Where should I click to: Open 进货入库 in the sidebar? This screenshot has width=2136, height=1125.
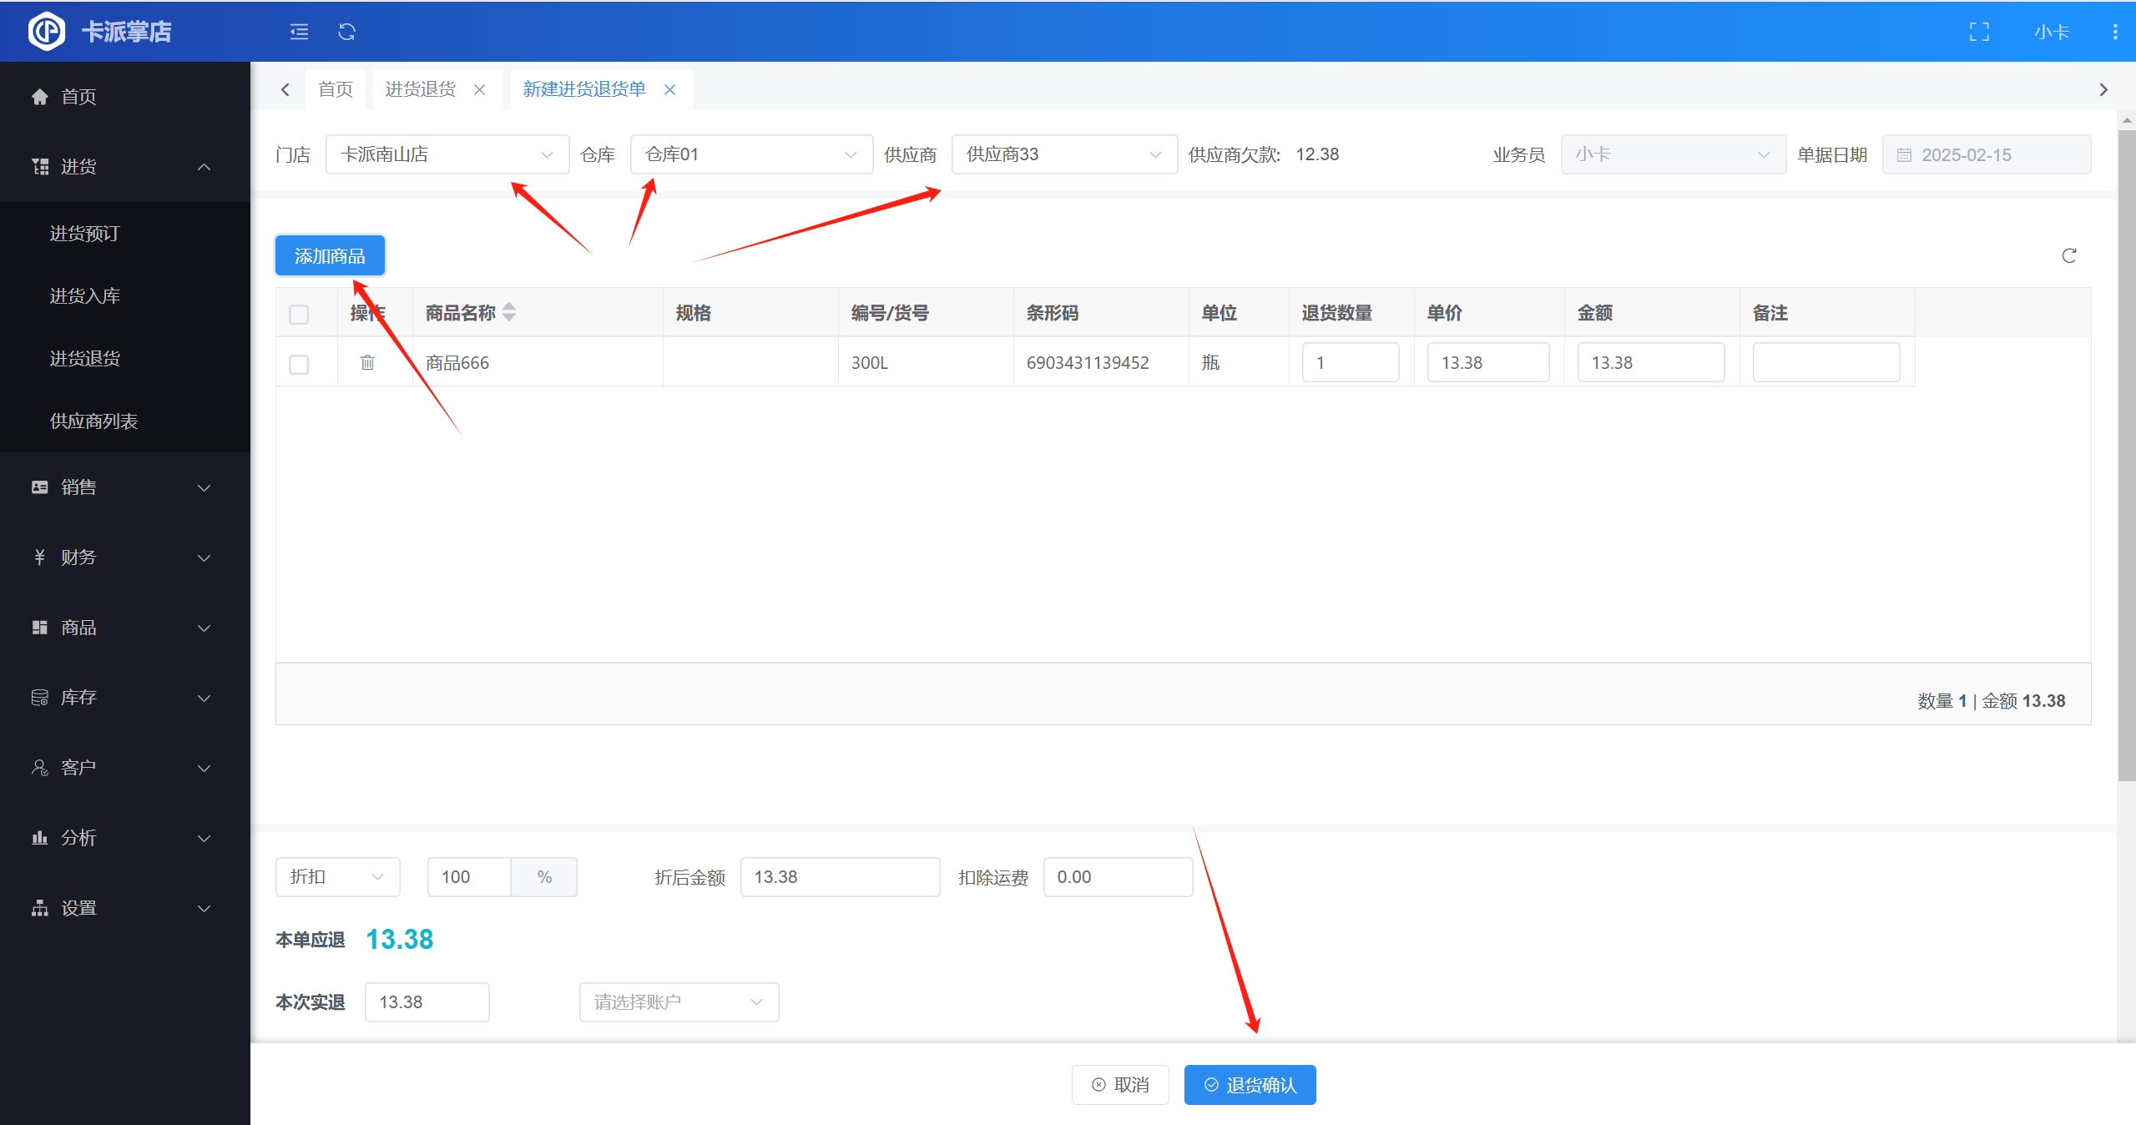[x=85, y=296]
